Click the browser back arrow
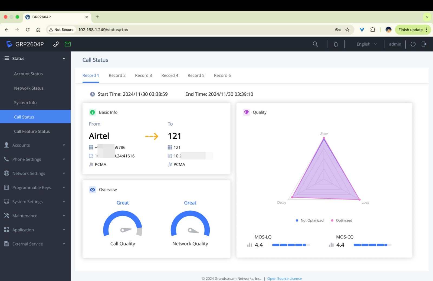This screenshot has width=433, height=281. [x=6, y=30]
